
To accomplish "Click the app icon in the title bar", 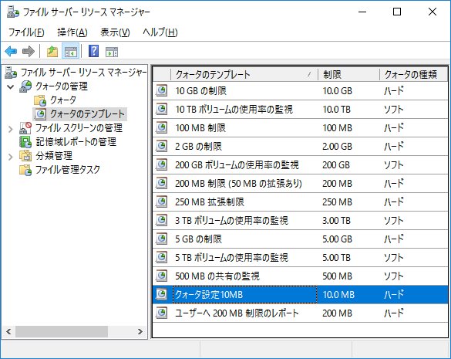I will [x=13, y=12].
